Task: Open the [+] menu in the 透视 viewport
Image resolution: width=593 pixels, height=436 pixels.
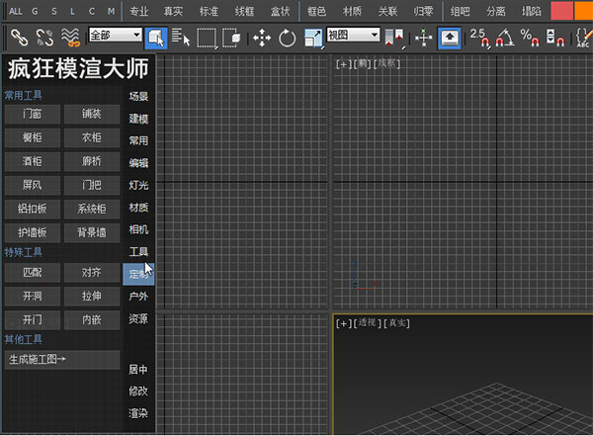Action: 343,323
